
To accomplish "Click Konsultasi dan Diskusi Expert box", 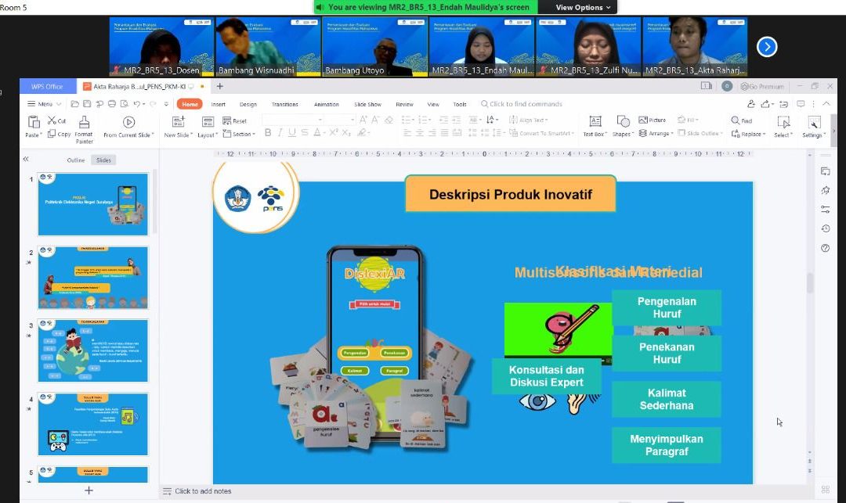I will click(x=547, y=376).
